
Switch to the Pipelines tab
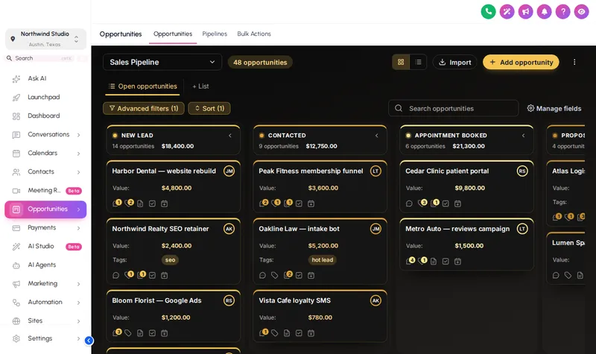(215, 34)
